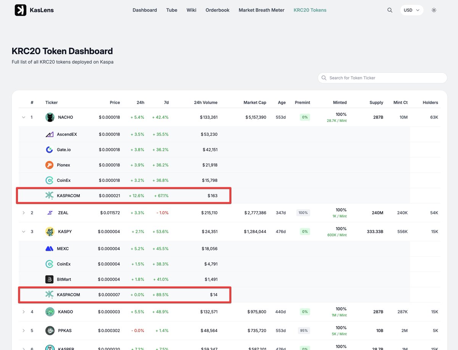Open the Market Breath Meter tab
Screen dimensions: 458x350
[261, 10]
